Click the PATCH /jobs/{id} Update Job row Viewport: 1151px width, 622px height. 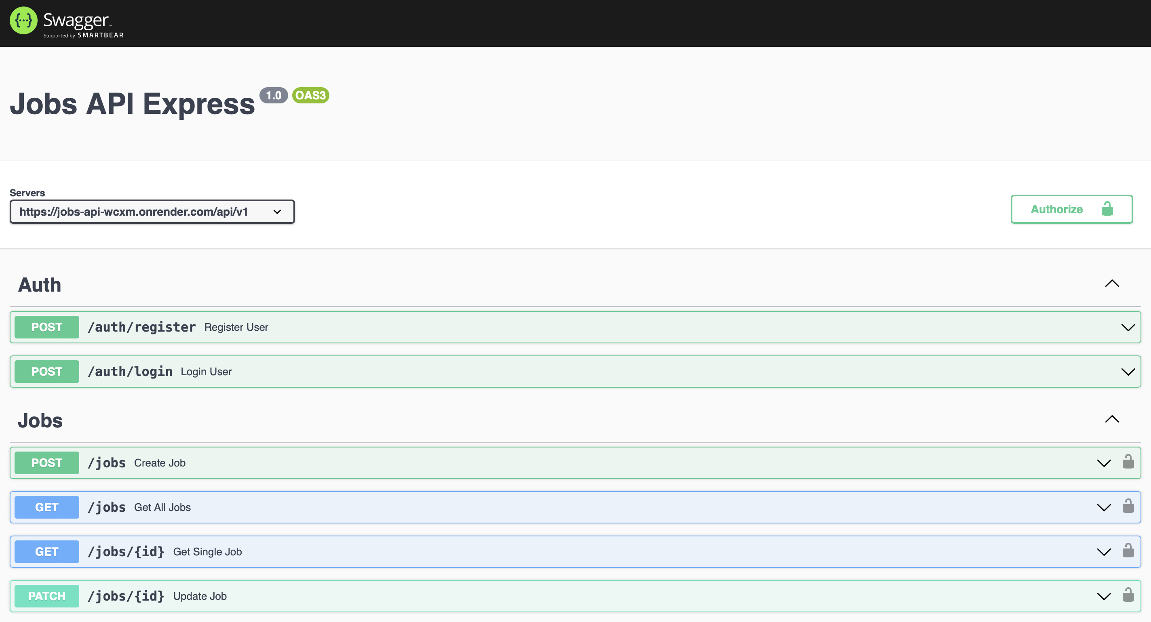[575, 595]
